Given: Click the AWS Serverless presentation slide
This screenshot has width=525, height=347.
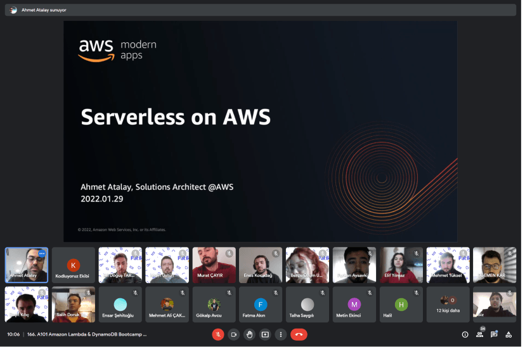Looking at the screenshot, I should click(260, 131).
